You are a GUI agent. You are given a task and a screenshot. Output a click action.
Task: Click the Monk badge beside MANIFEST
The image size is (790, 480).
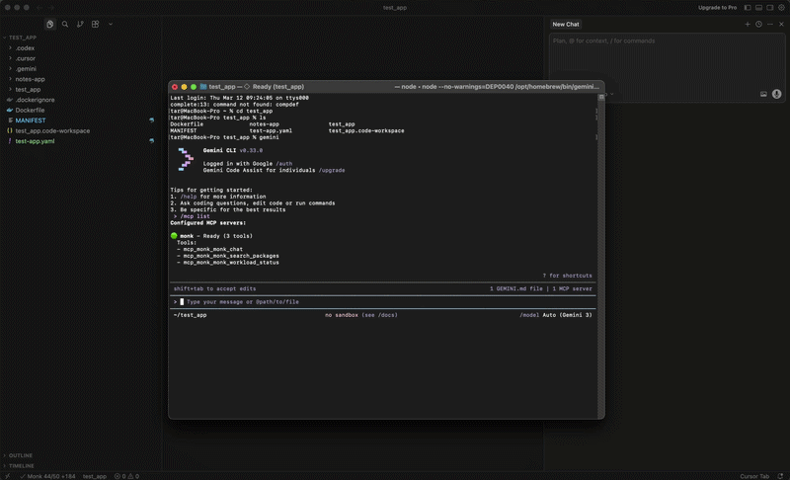click(x=152, y=120)
